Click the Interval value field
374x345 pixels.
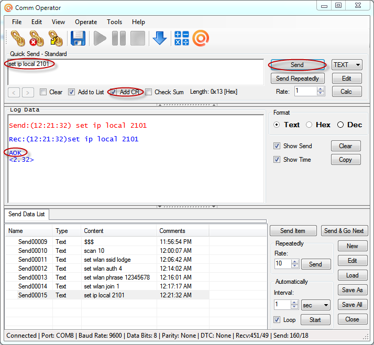tap(282, 305)
